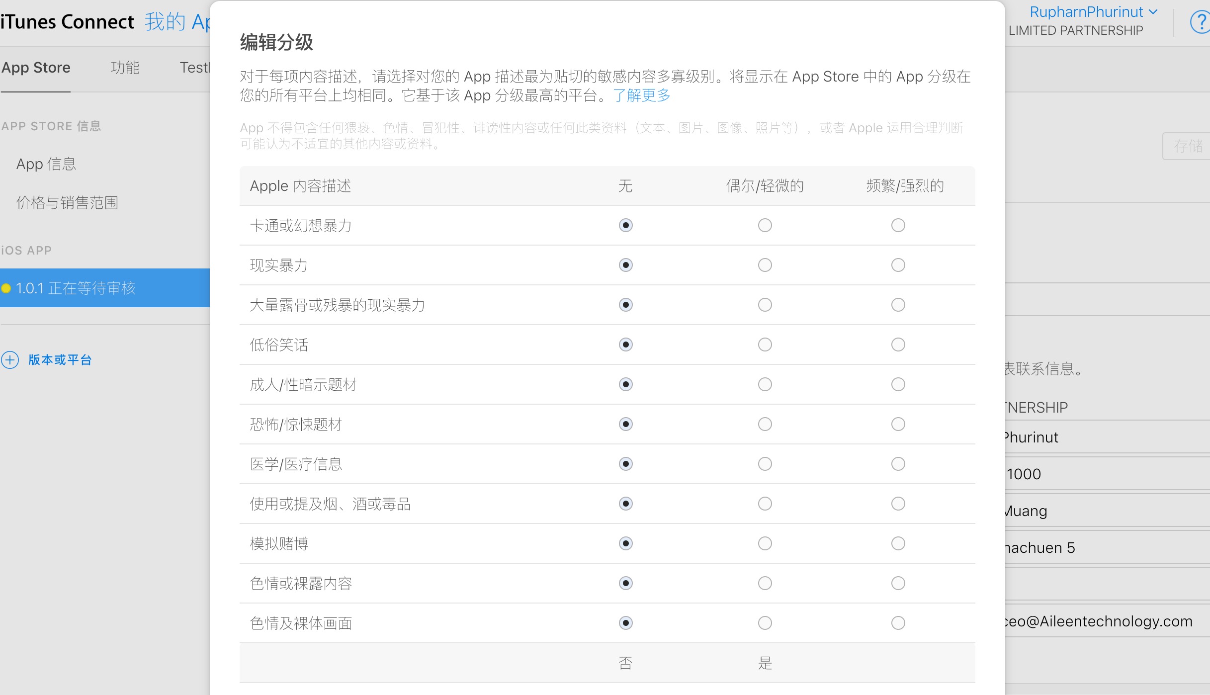
Task: Choose 偶尔/轻微的 for 成人/性暗示题材
Action: tap(765, 384)
